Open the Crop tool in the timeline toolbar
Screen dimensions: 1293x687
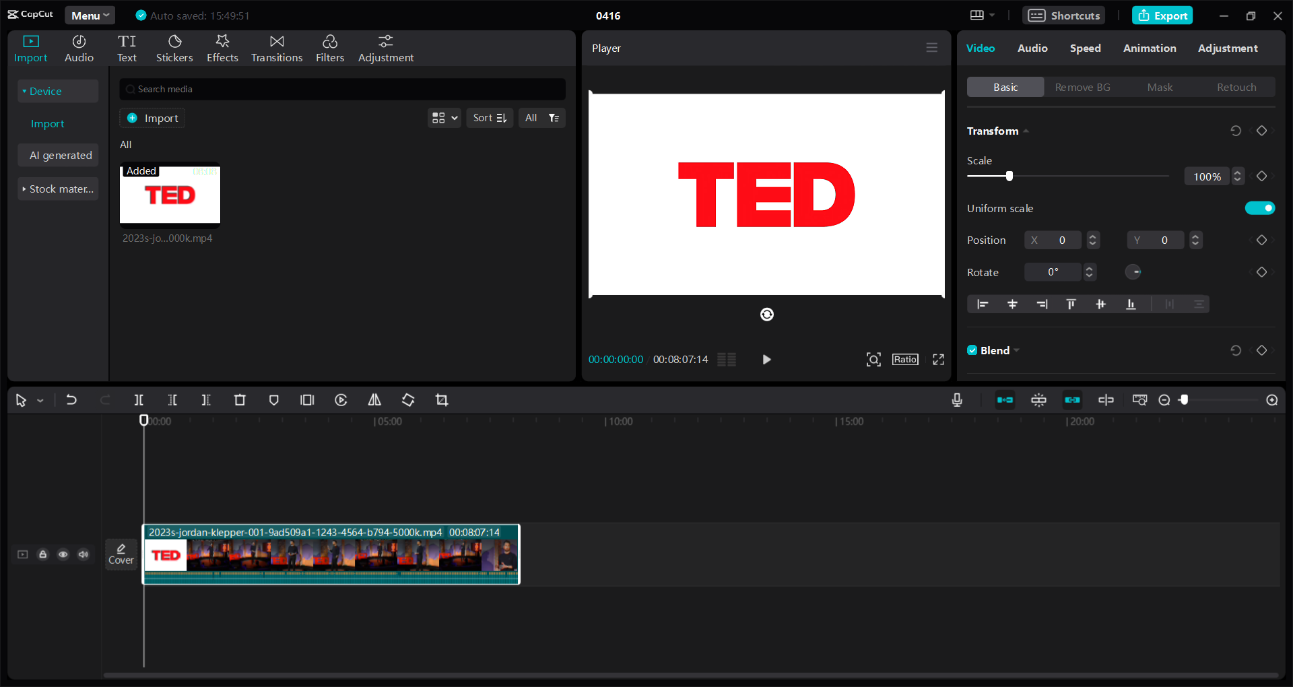(x=441, y=399)
